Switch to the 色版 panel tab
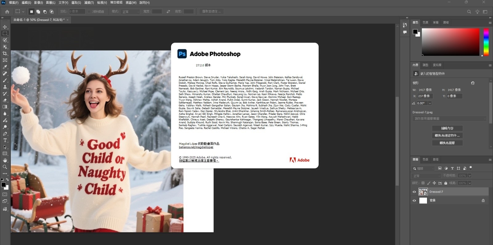The width and height of the screenshot is (493, 245). click(426, 159)
